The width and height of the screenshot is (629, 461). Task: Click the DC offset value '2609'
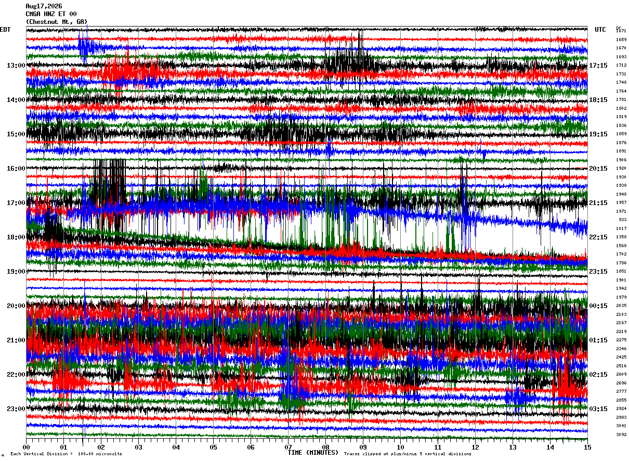(x=621, y=374)
